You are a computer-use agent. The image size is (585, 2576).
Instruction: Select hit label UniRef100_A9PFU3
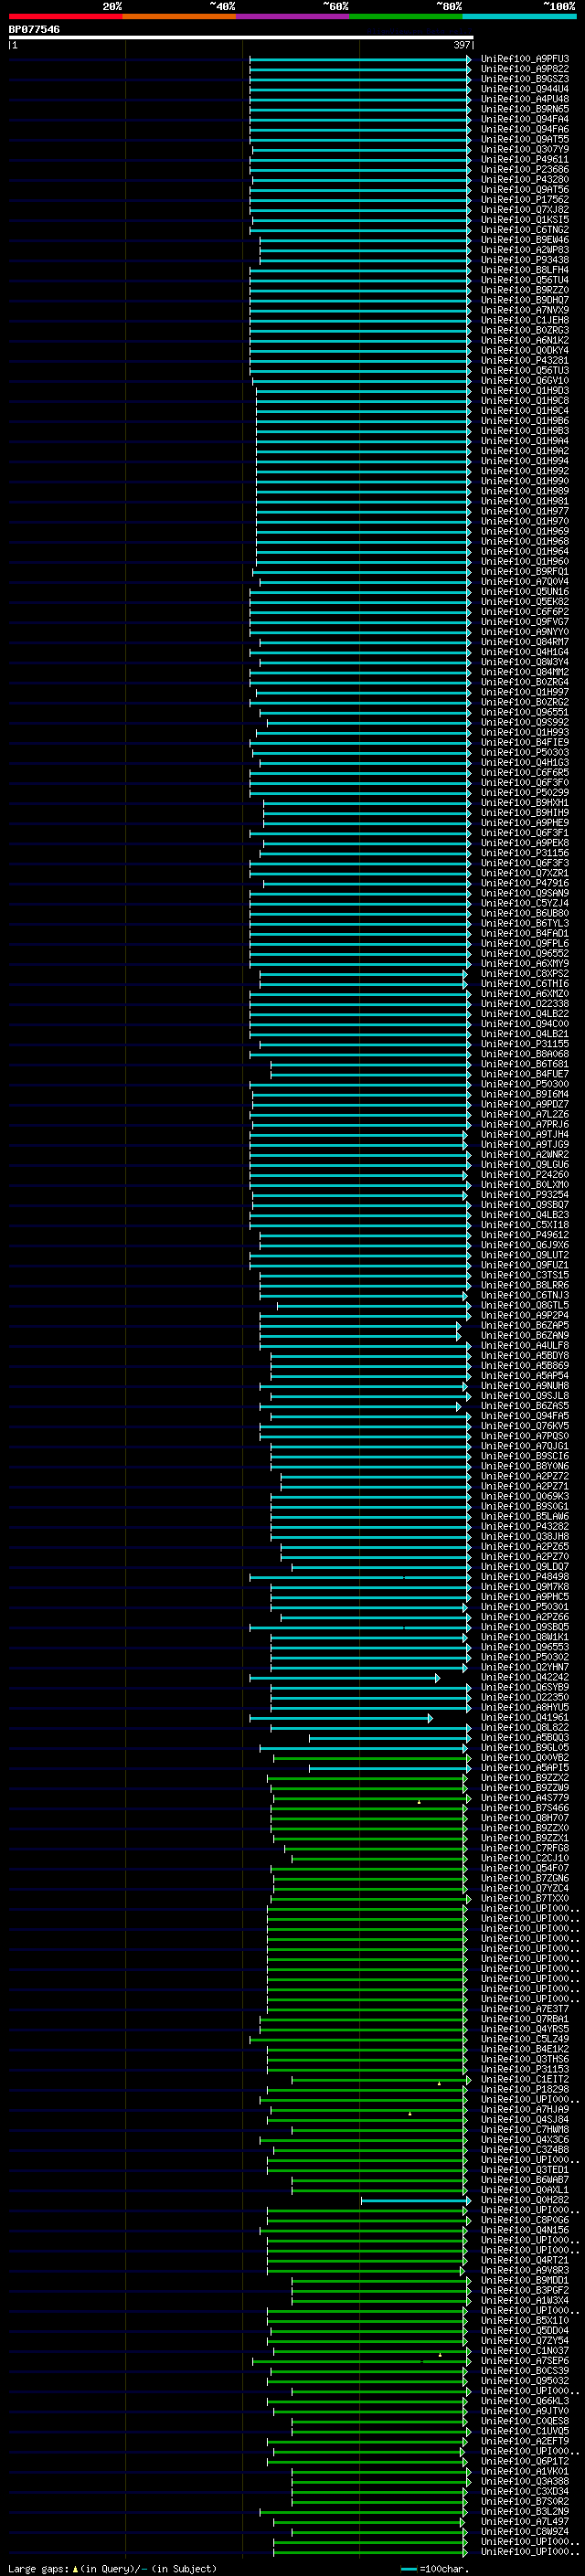click(x=525, y=59)
